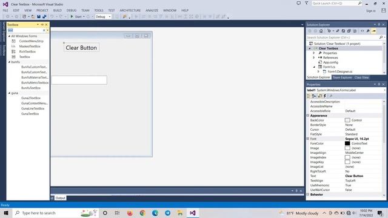Click the BackColor Control color swatch
Screen dimensions: 388x218
click(x=347, y=120)
